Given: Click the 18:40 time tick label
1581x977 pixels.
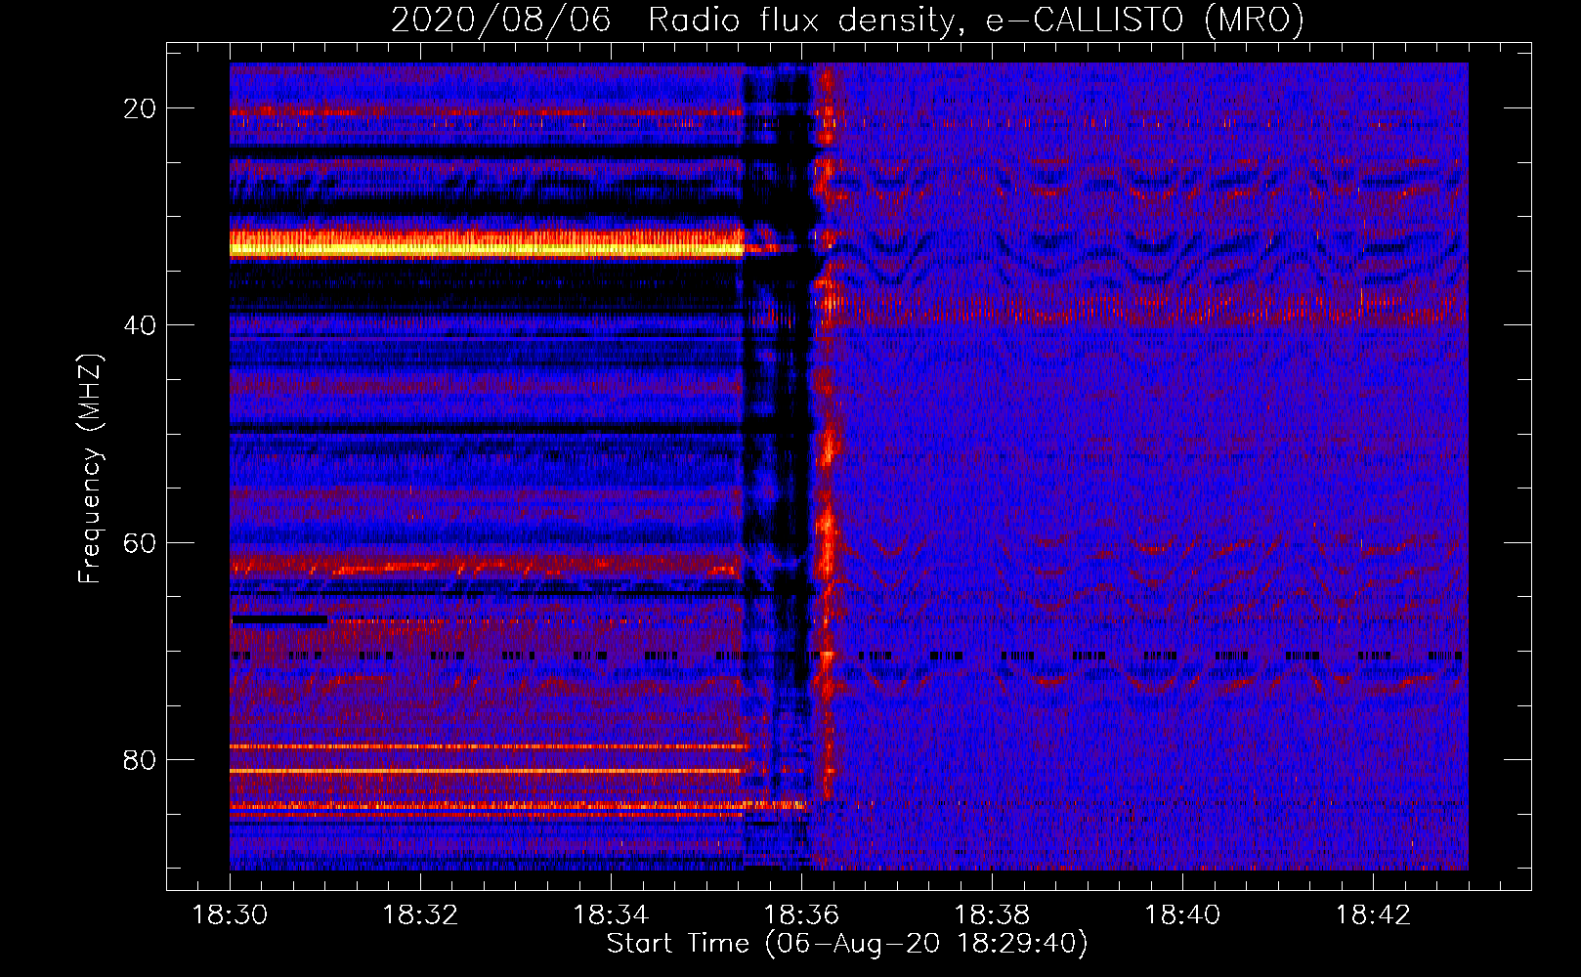Looking at the screenshot, I should click(x=1182, y=915).
